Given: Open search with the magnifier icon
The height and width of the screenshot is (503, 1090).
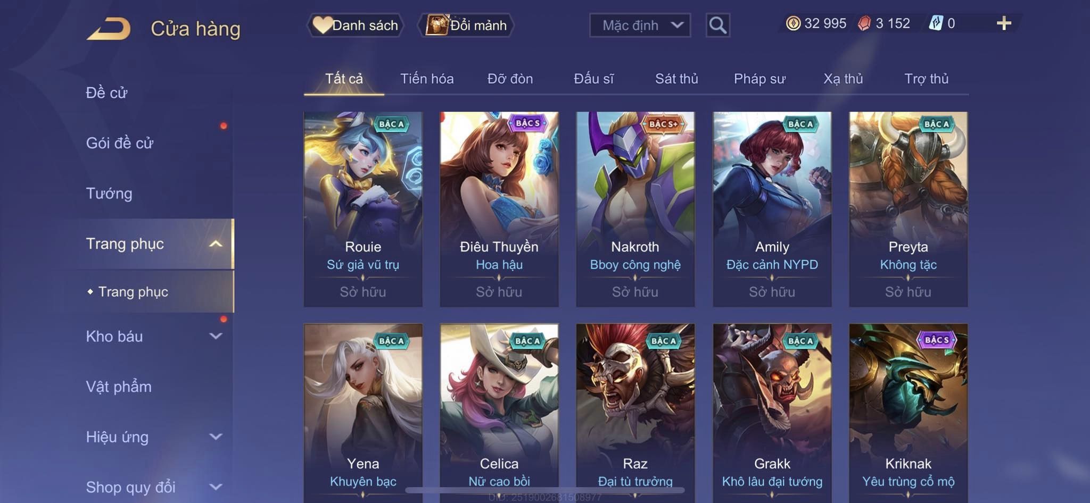Looking at the screenshot, I should pyautogui.click(x=717, y=25).
